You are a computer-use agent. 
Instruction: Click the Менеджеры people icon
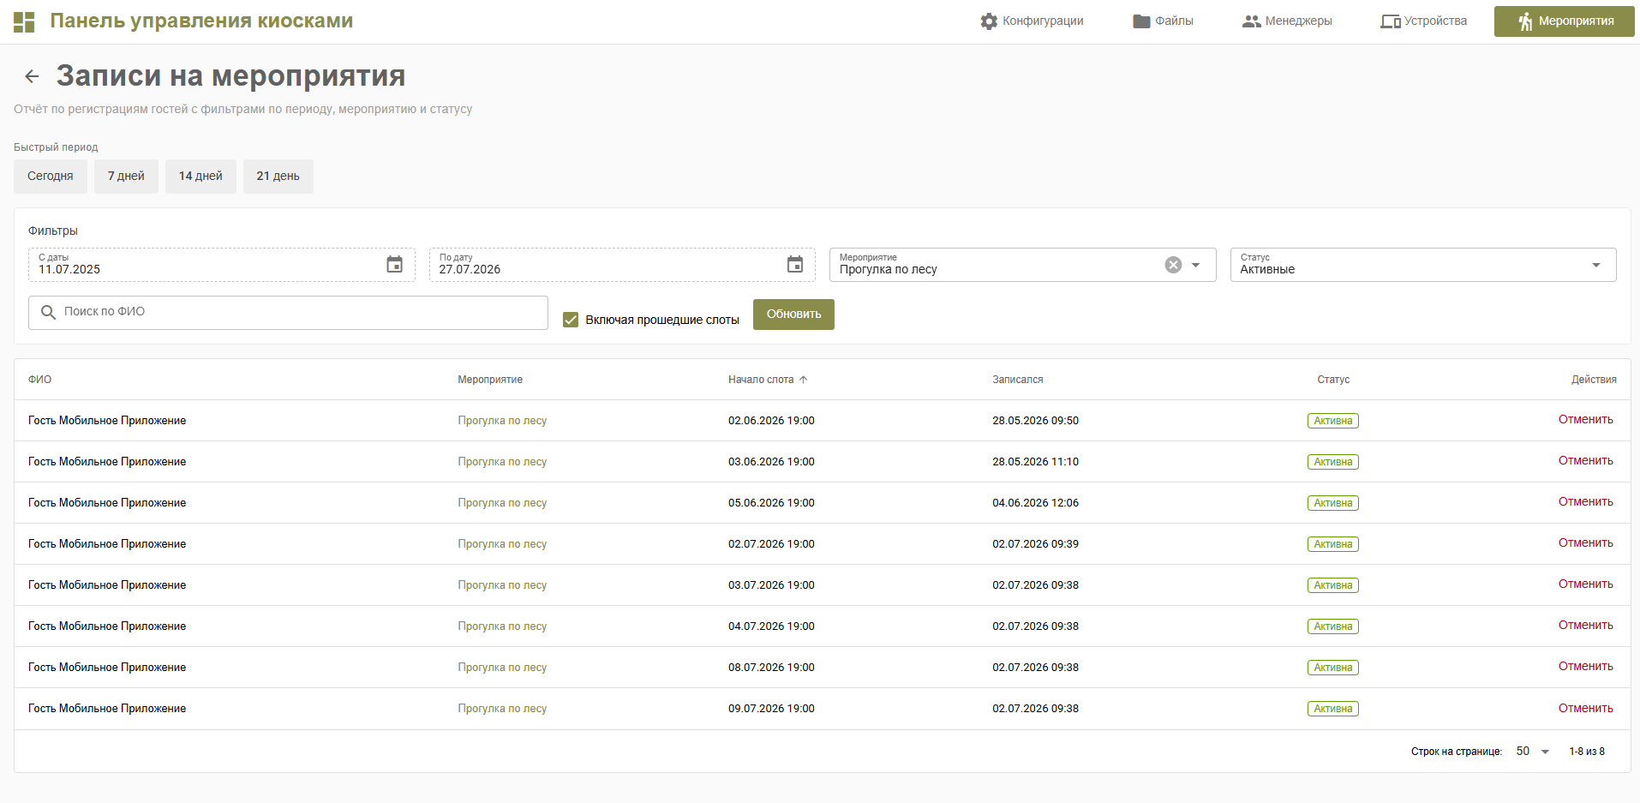pos(1251,21)
